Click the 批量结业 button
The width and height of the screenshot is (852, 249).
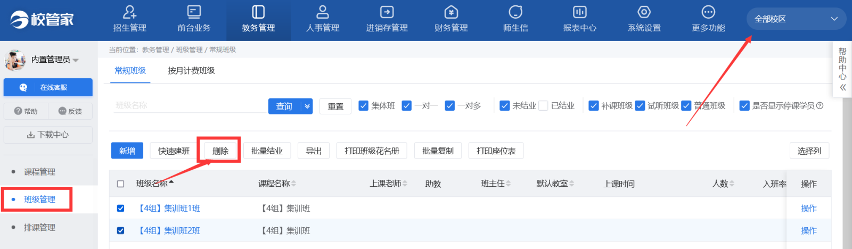(267, 151)
